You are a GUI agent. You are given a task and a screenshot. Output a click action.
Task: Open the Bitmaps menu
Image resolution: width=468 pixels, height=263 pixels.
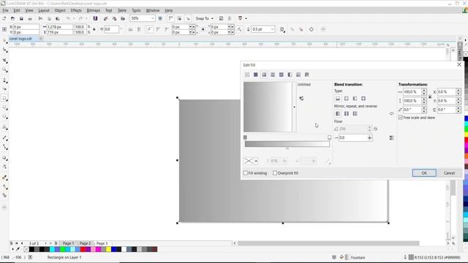93,10
